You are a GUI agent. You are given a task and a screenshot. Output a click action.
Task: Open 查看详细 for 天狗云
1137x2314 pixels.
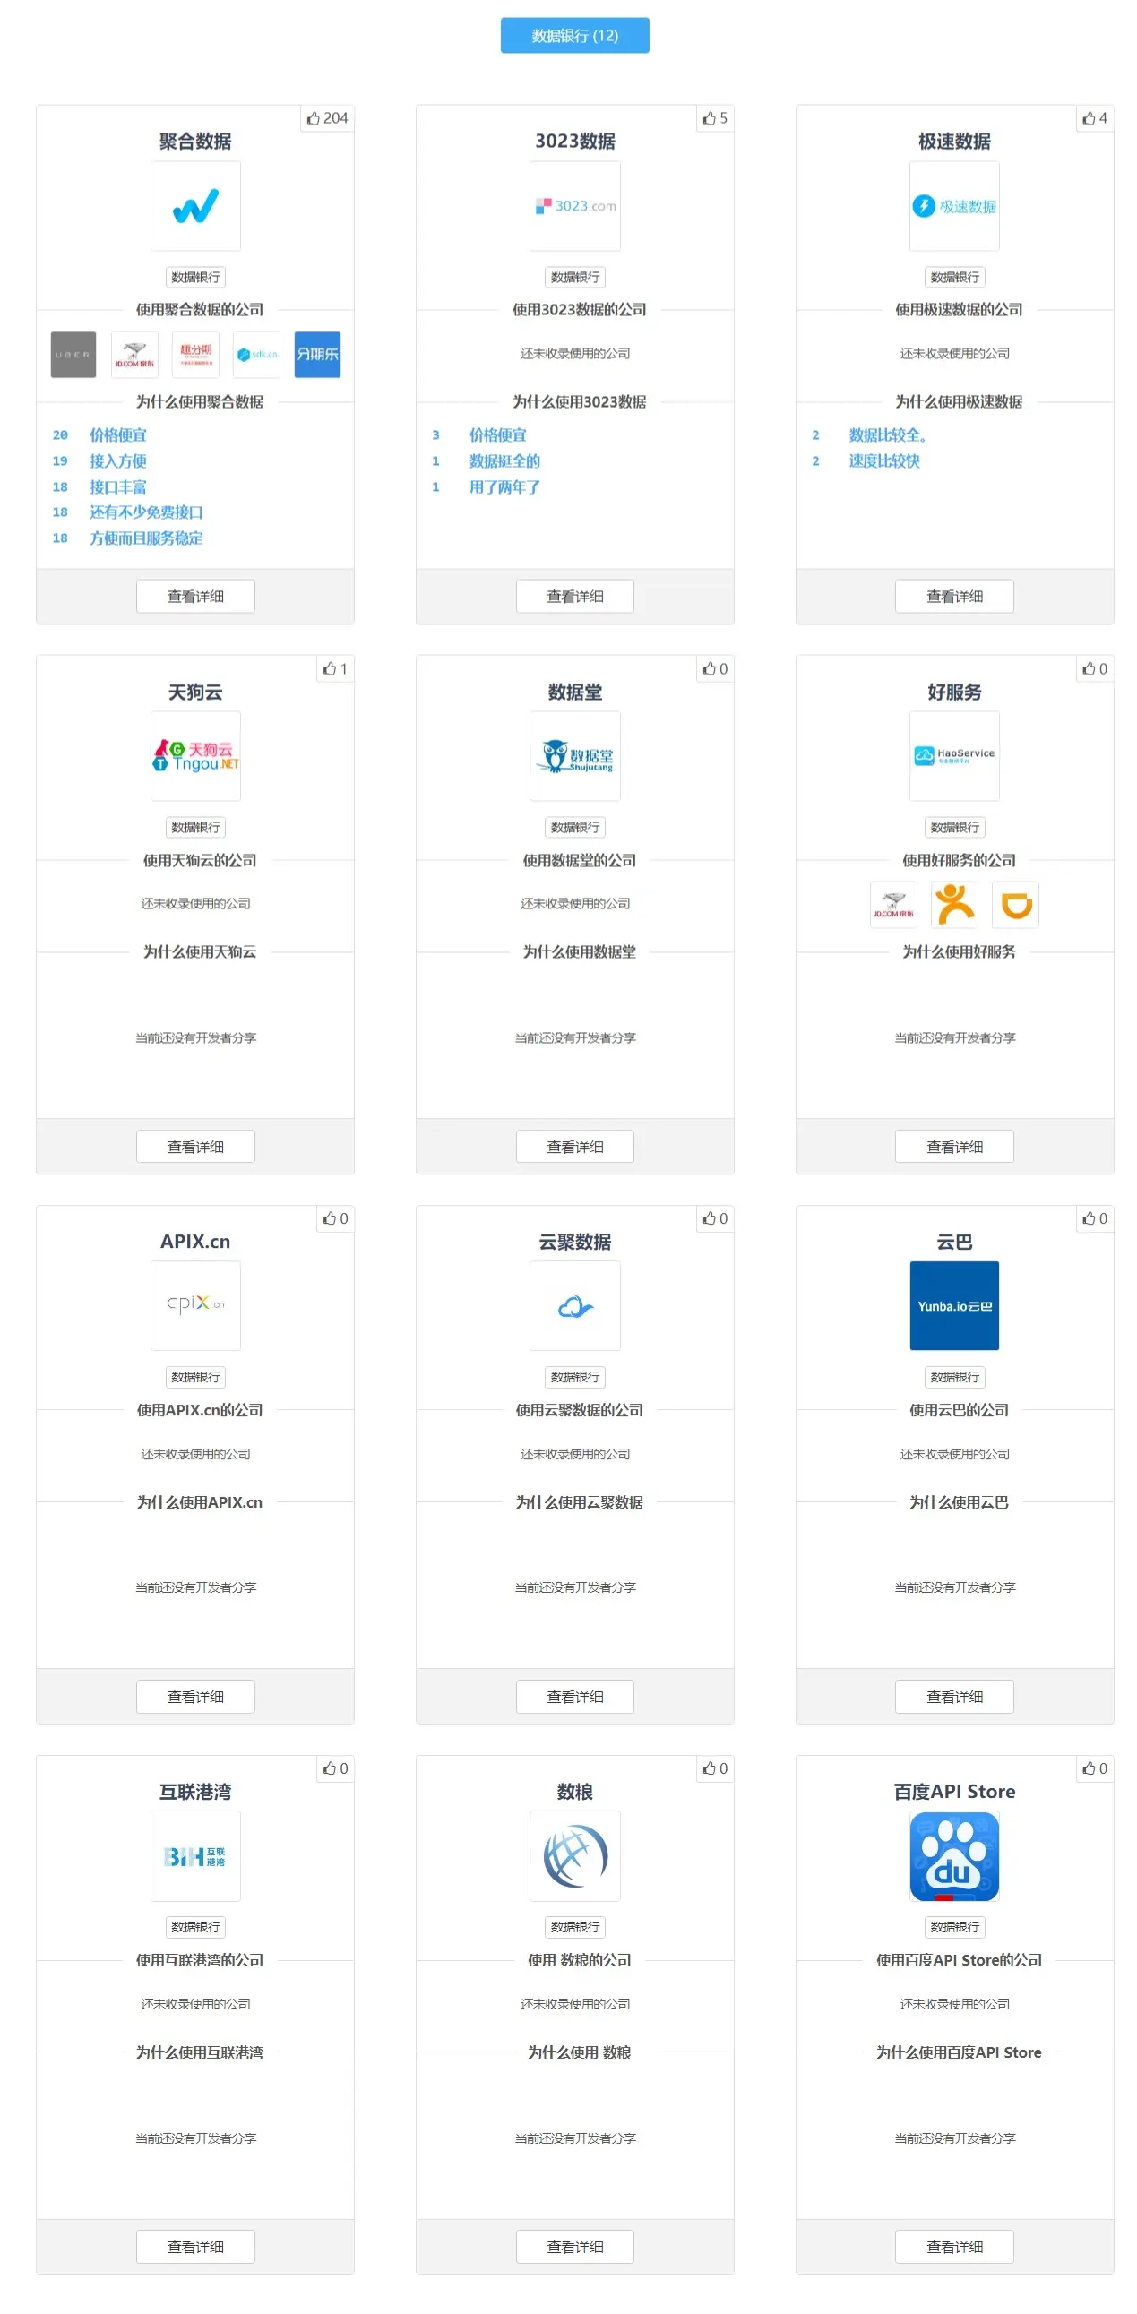pyautogui.click(x=195, y=1146)
